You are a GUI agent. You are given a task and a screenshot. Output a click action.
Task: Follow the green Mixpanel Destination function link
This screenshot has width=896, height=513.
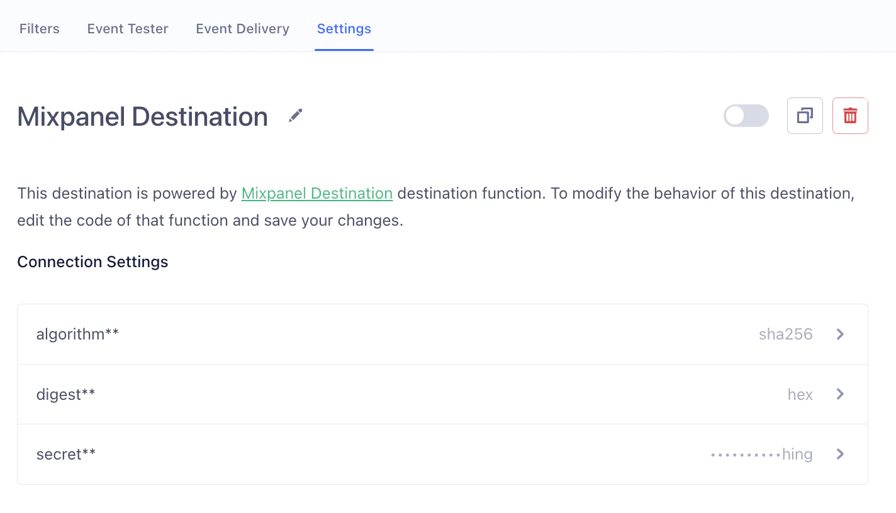[317, 193]
